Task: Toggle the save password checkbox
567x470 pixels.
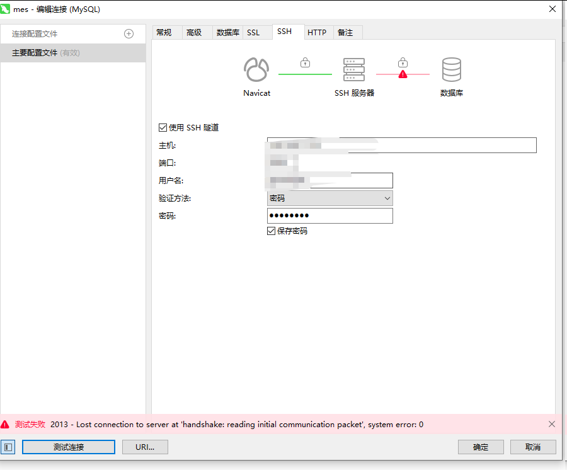Action: [272, 231]
